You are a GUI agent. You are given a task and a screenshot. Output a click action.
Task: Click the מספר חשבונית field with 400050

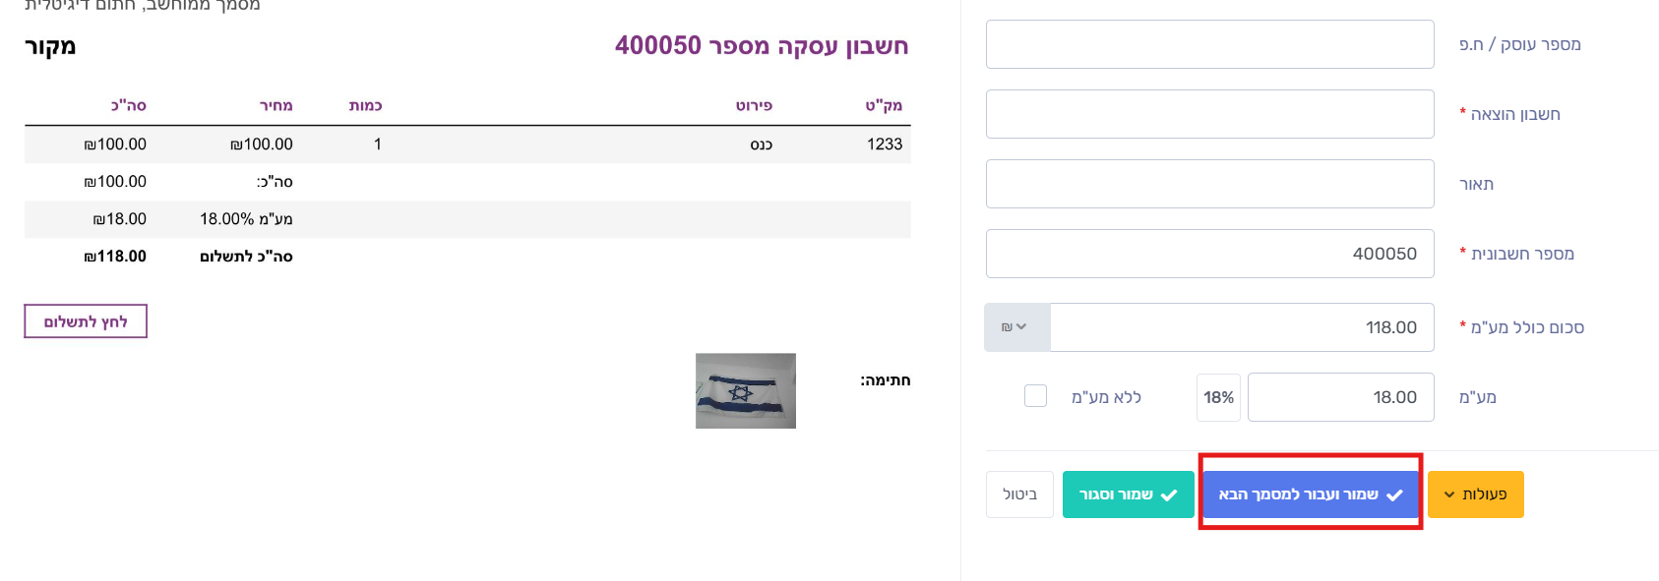1210,254
